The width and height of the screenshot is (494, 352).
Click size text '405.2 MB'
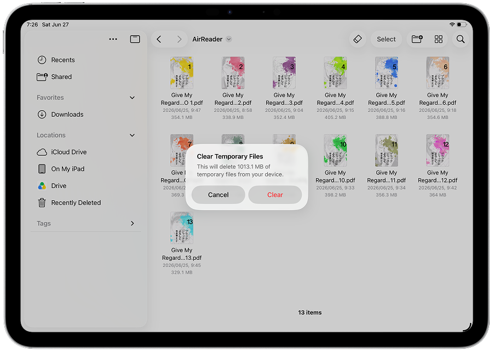335,117
